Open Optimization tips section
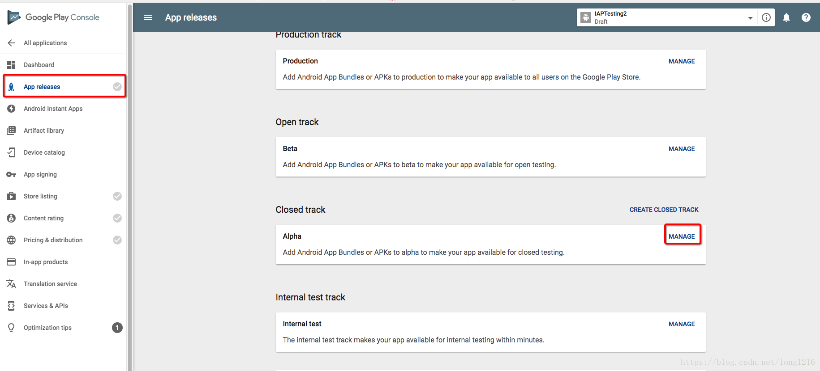Screen dimensions: 820x371 (x=47, y=328)
